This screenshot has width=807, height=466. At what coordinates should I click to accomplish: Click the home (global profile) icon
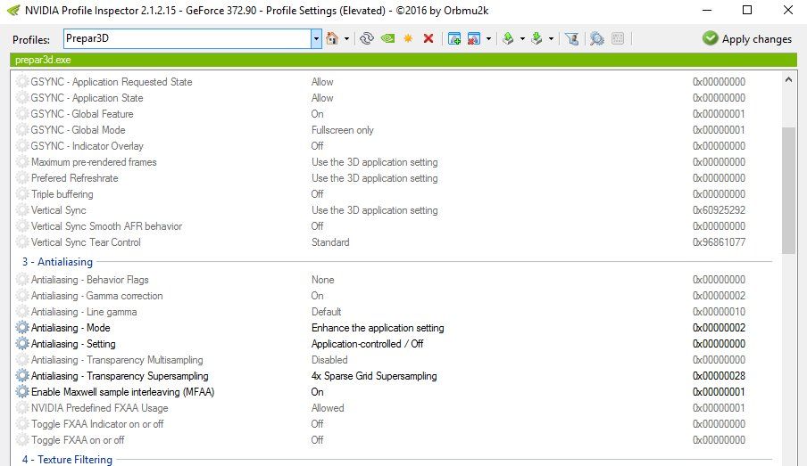click(332, 38)
